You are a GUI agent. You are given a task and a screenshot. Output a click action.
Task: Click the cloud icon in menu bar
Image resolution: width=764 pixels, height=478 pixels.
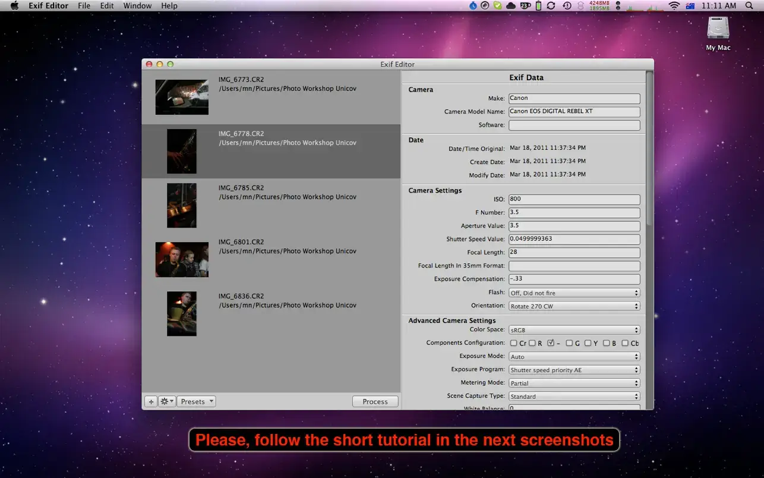tap(510, 6)
